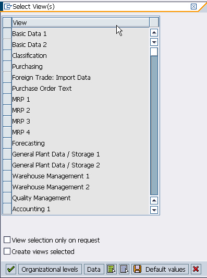Cancel with the red X button
The width and height of the screenshot is (207, 278).
point(196,269)
